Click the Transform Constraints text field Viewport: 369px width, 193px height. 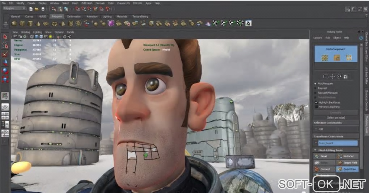tap(338, 143)
